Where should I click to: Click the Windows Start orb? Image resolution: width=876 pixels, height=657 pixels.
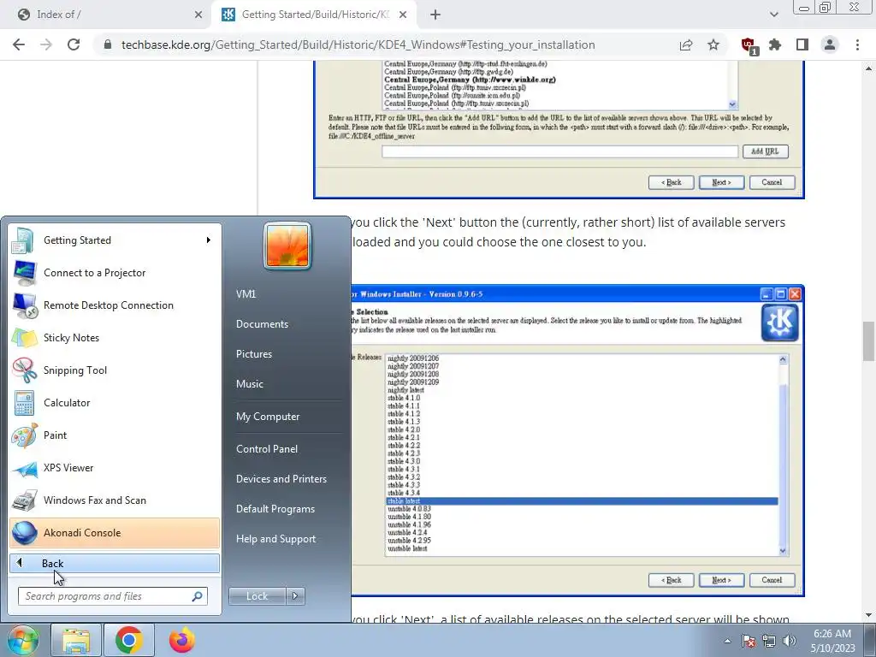pos(22,640)
